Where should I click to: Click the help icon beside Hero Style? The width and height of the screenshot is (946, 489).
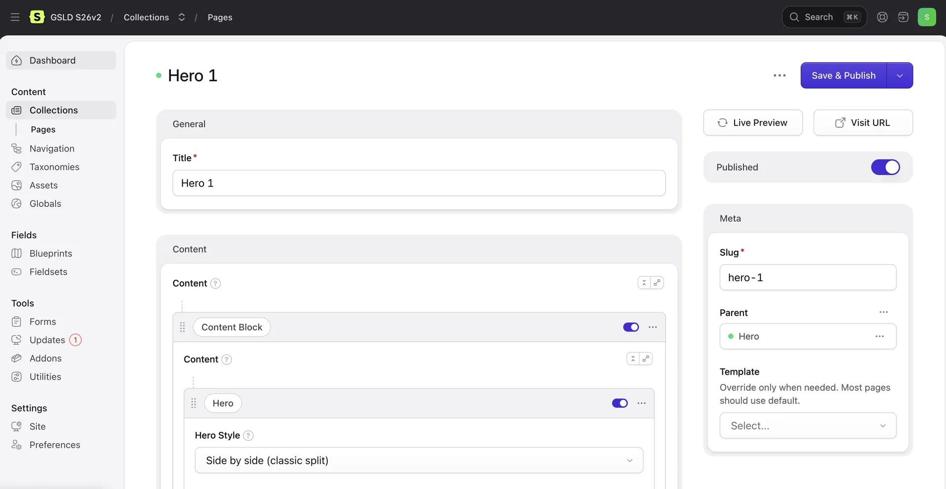(x=248, y=435)
